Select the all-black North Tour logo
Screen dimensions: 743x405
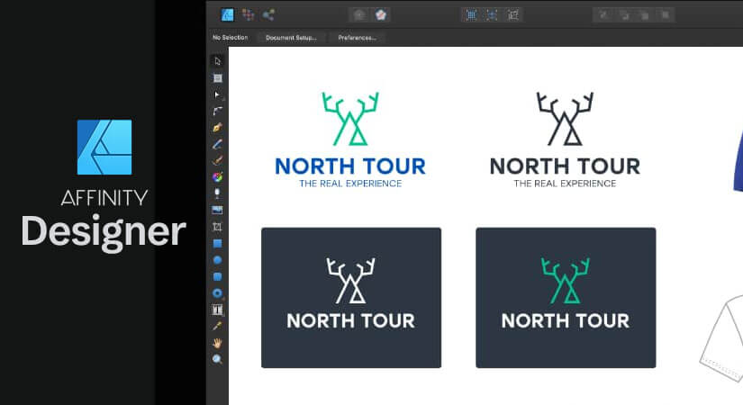(x=565, y=139)
